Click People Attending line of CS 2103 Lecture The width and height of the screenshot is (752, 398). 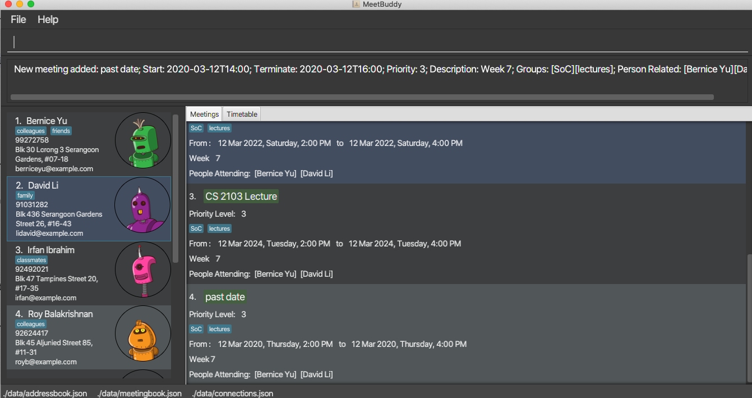tap(261, 274)
